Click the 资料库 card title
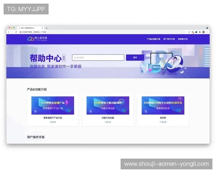Viewport: 216px width, 173px height. [163, 118]
